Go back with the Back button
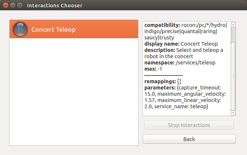 tap(189, 139)
